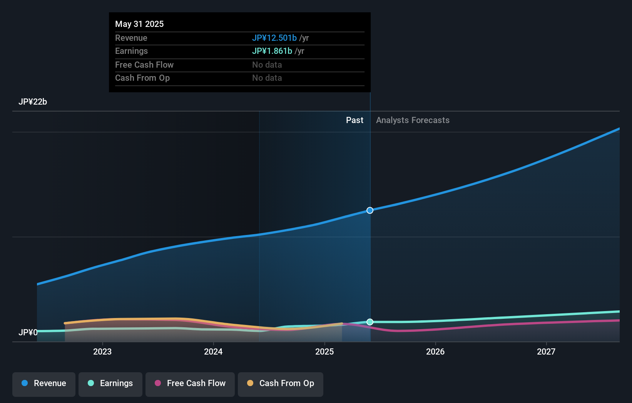Click the JP¥22b y-axis label
The image size is (632, 403).
coord(33,102)
